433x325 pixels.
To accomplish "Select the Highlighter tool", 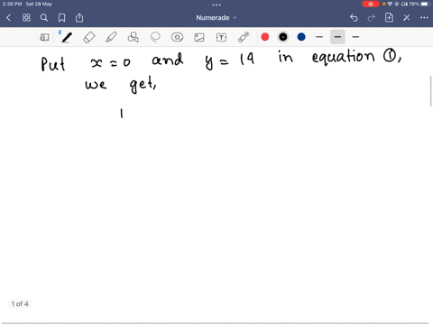I will click(111, 37).
